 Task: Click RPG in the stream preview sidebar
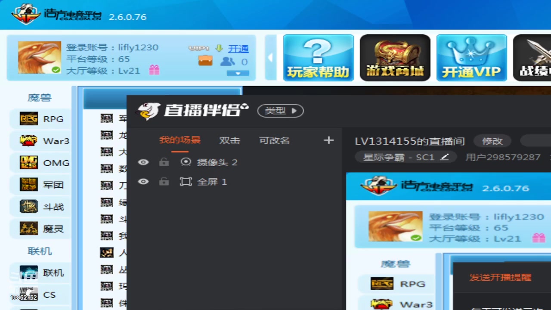pyautogui.click(x=398, y=284)
